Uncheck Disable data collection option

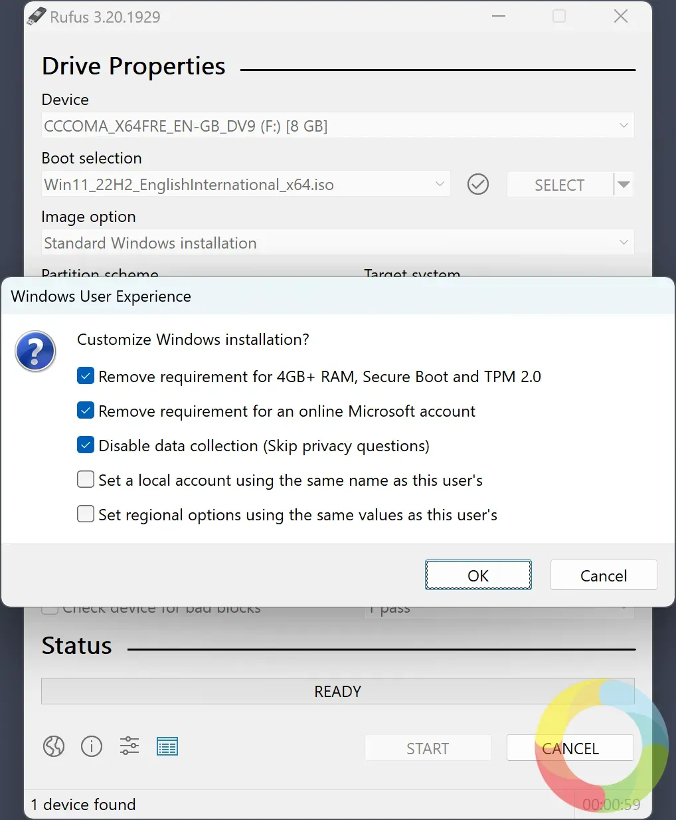tap(86, 445)
